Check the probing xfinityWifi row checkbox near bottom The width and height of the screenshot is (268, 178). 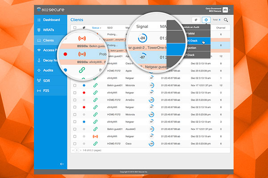75,137
